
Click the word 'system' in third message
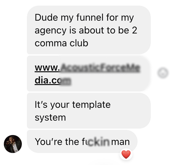(x=50, y=118)
